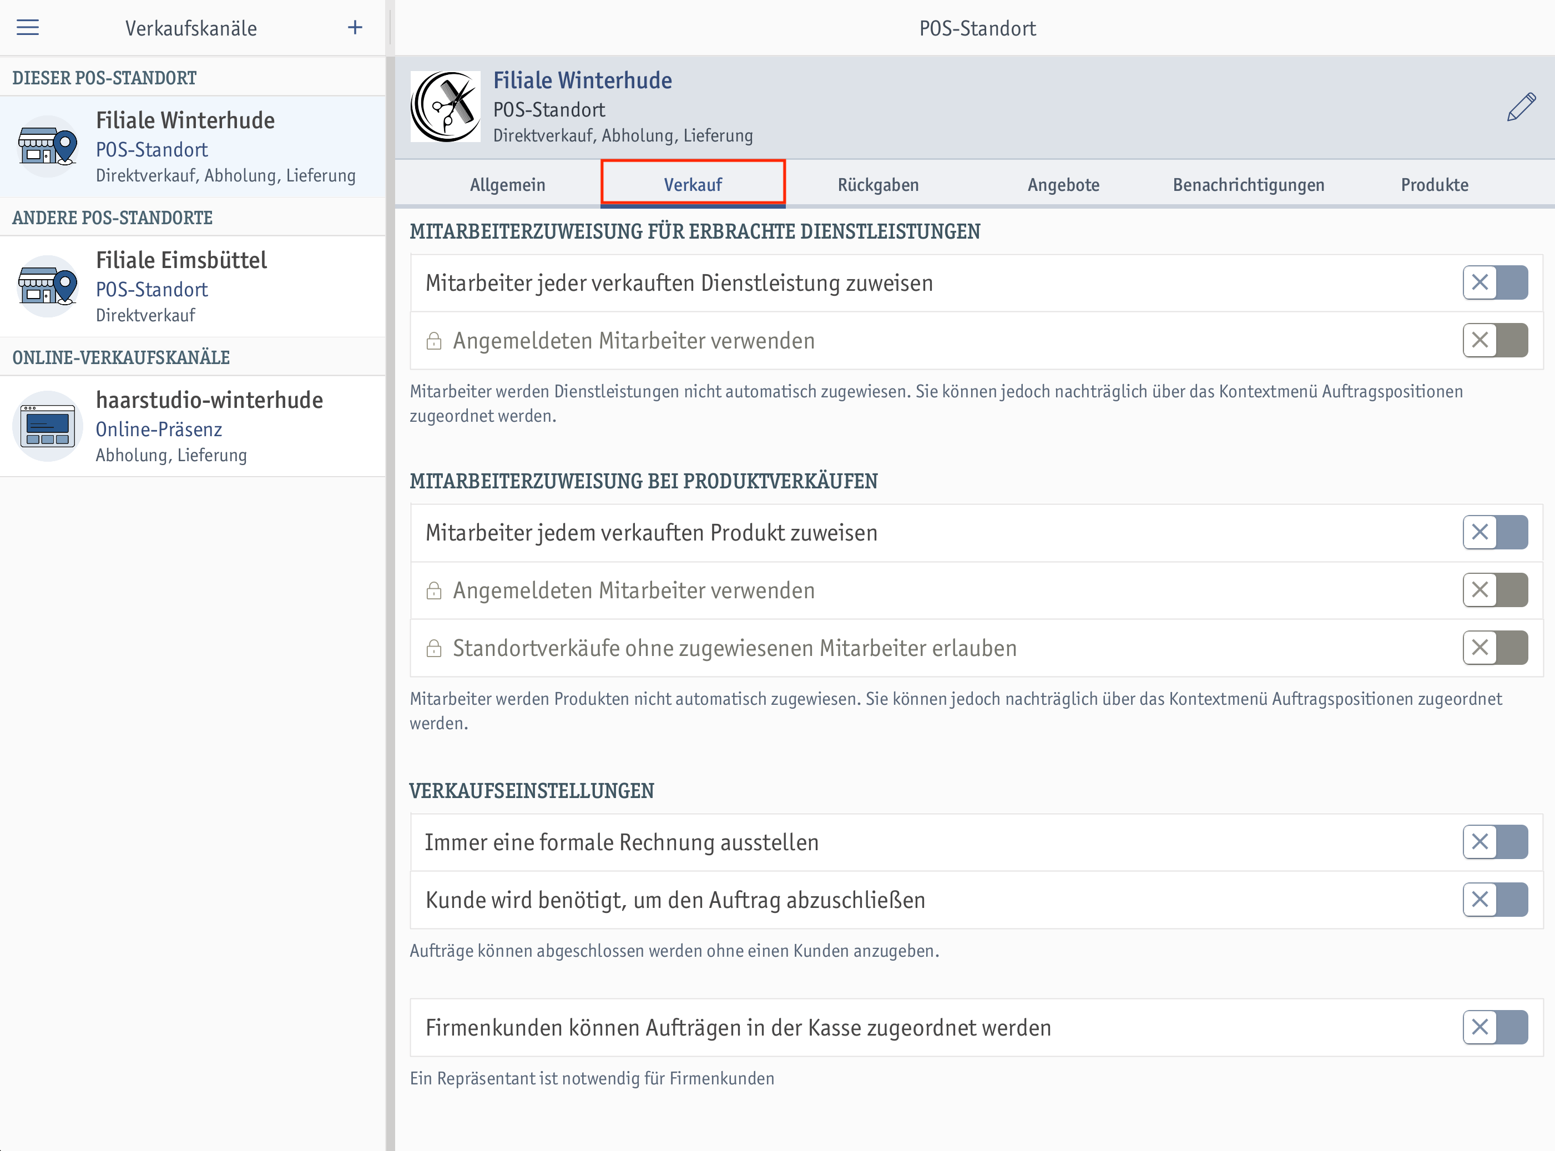Click the Online-Präsenz label under haarstudio-winterhude
1555x1151 pixels.
click(159, 429)
